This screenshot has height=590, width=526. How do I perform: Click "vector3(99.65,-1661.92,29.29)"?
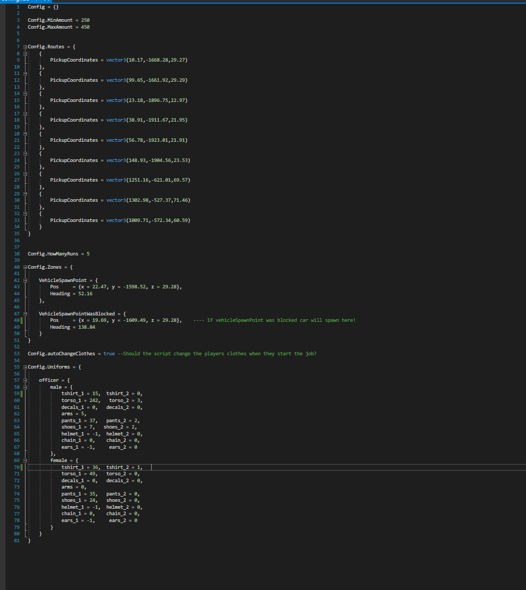146,80
